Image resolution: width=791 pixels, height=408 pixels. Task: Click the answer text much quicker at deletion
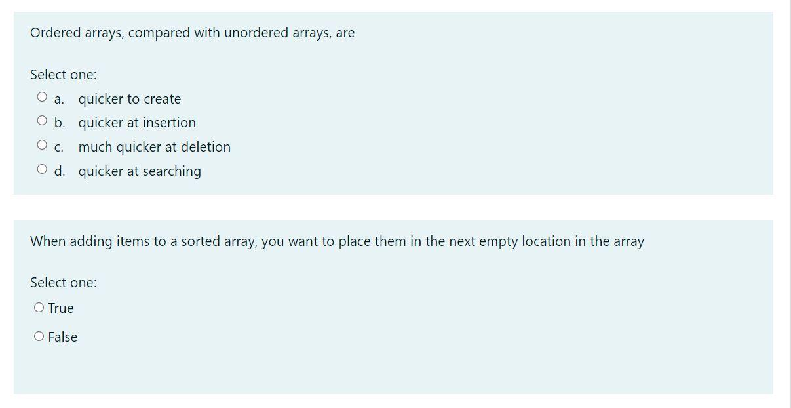[154, 147]
